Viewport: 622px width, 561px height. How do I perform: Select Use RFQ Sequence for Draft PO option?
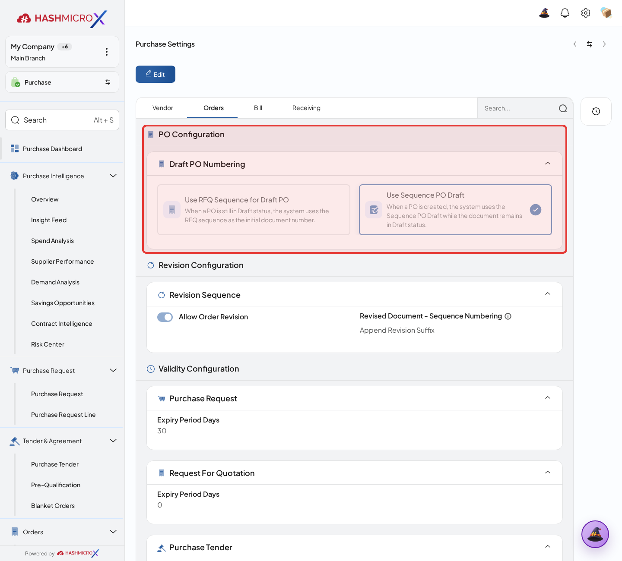click(254, 210)
